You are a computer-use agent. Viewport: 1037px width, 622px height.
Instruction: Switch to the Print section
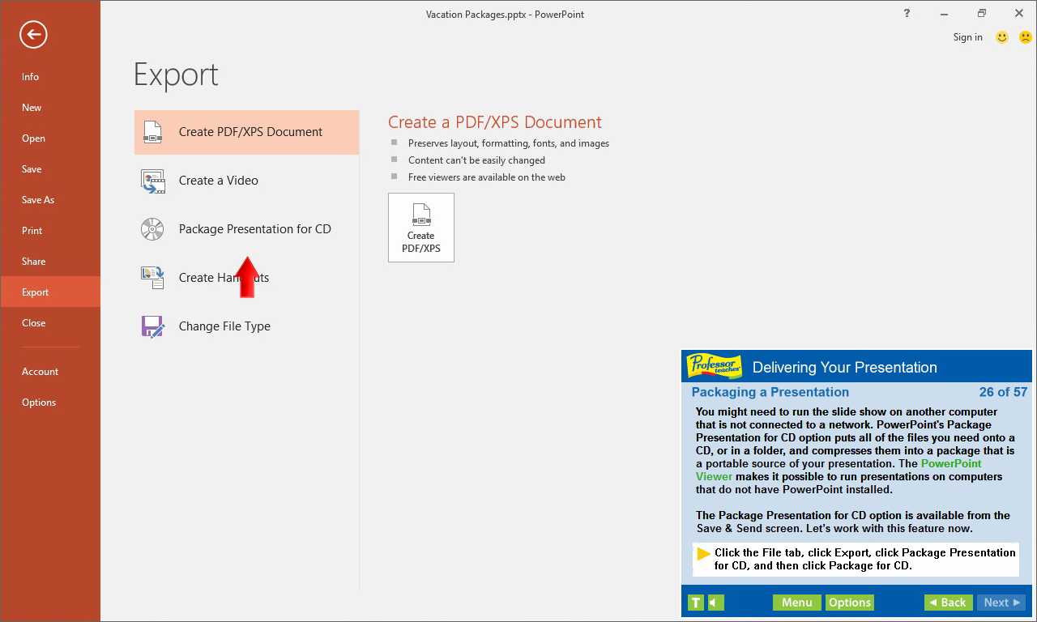[x=32, y=230]
